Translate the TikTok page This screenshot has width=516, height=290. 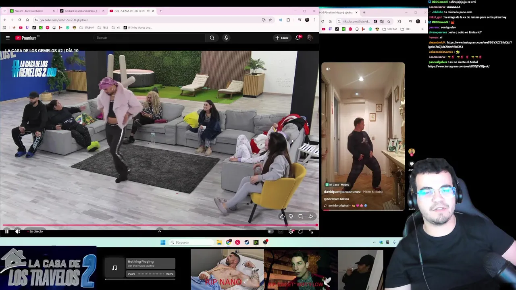382,21
